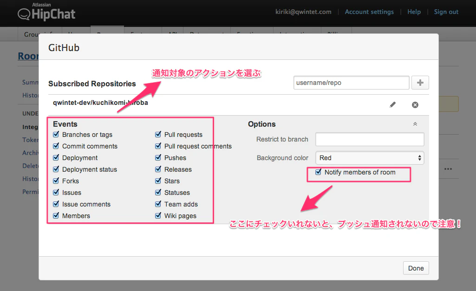The width and height of the screenshot is (476, 291).
Task: Toggle the Deployment checkbox
Action: pyautogui.click(x=56, y=157)
